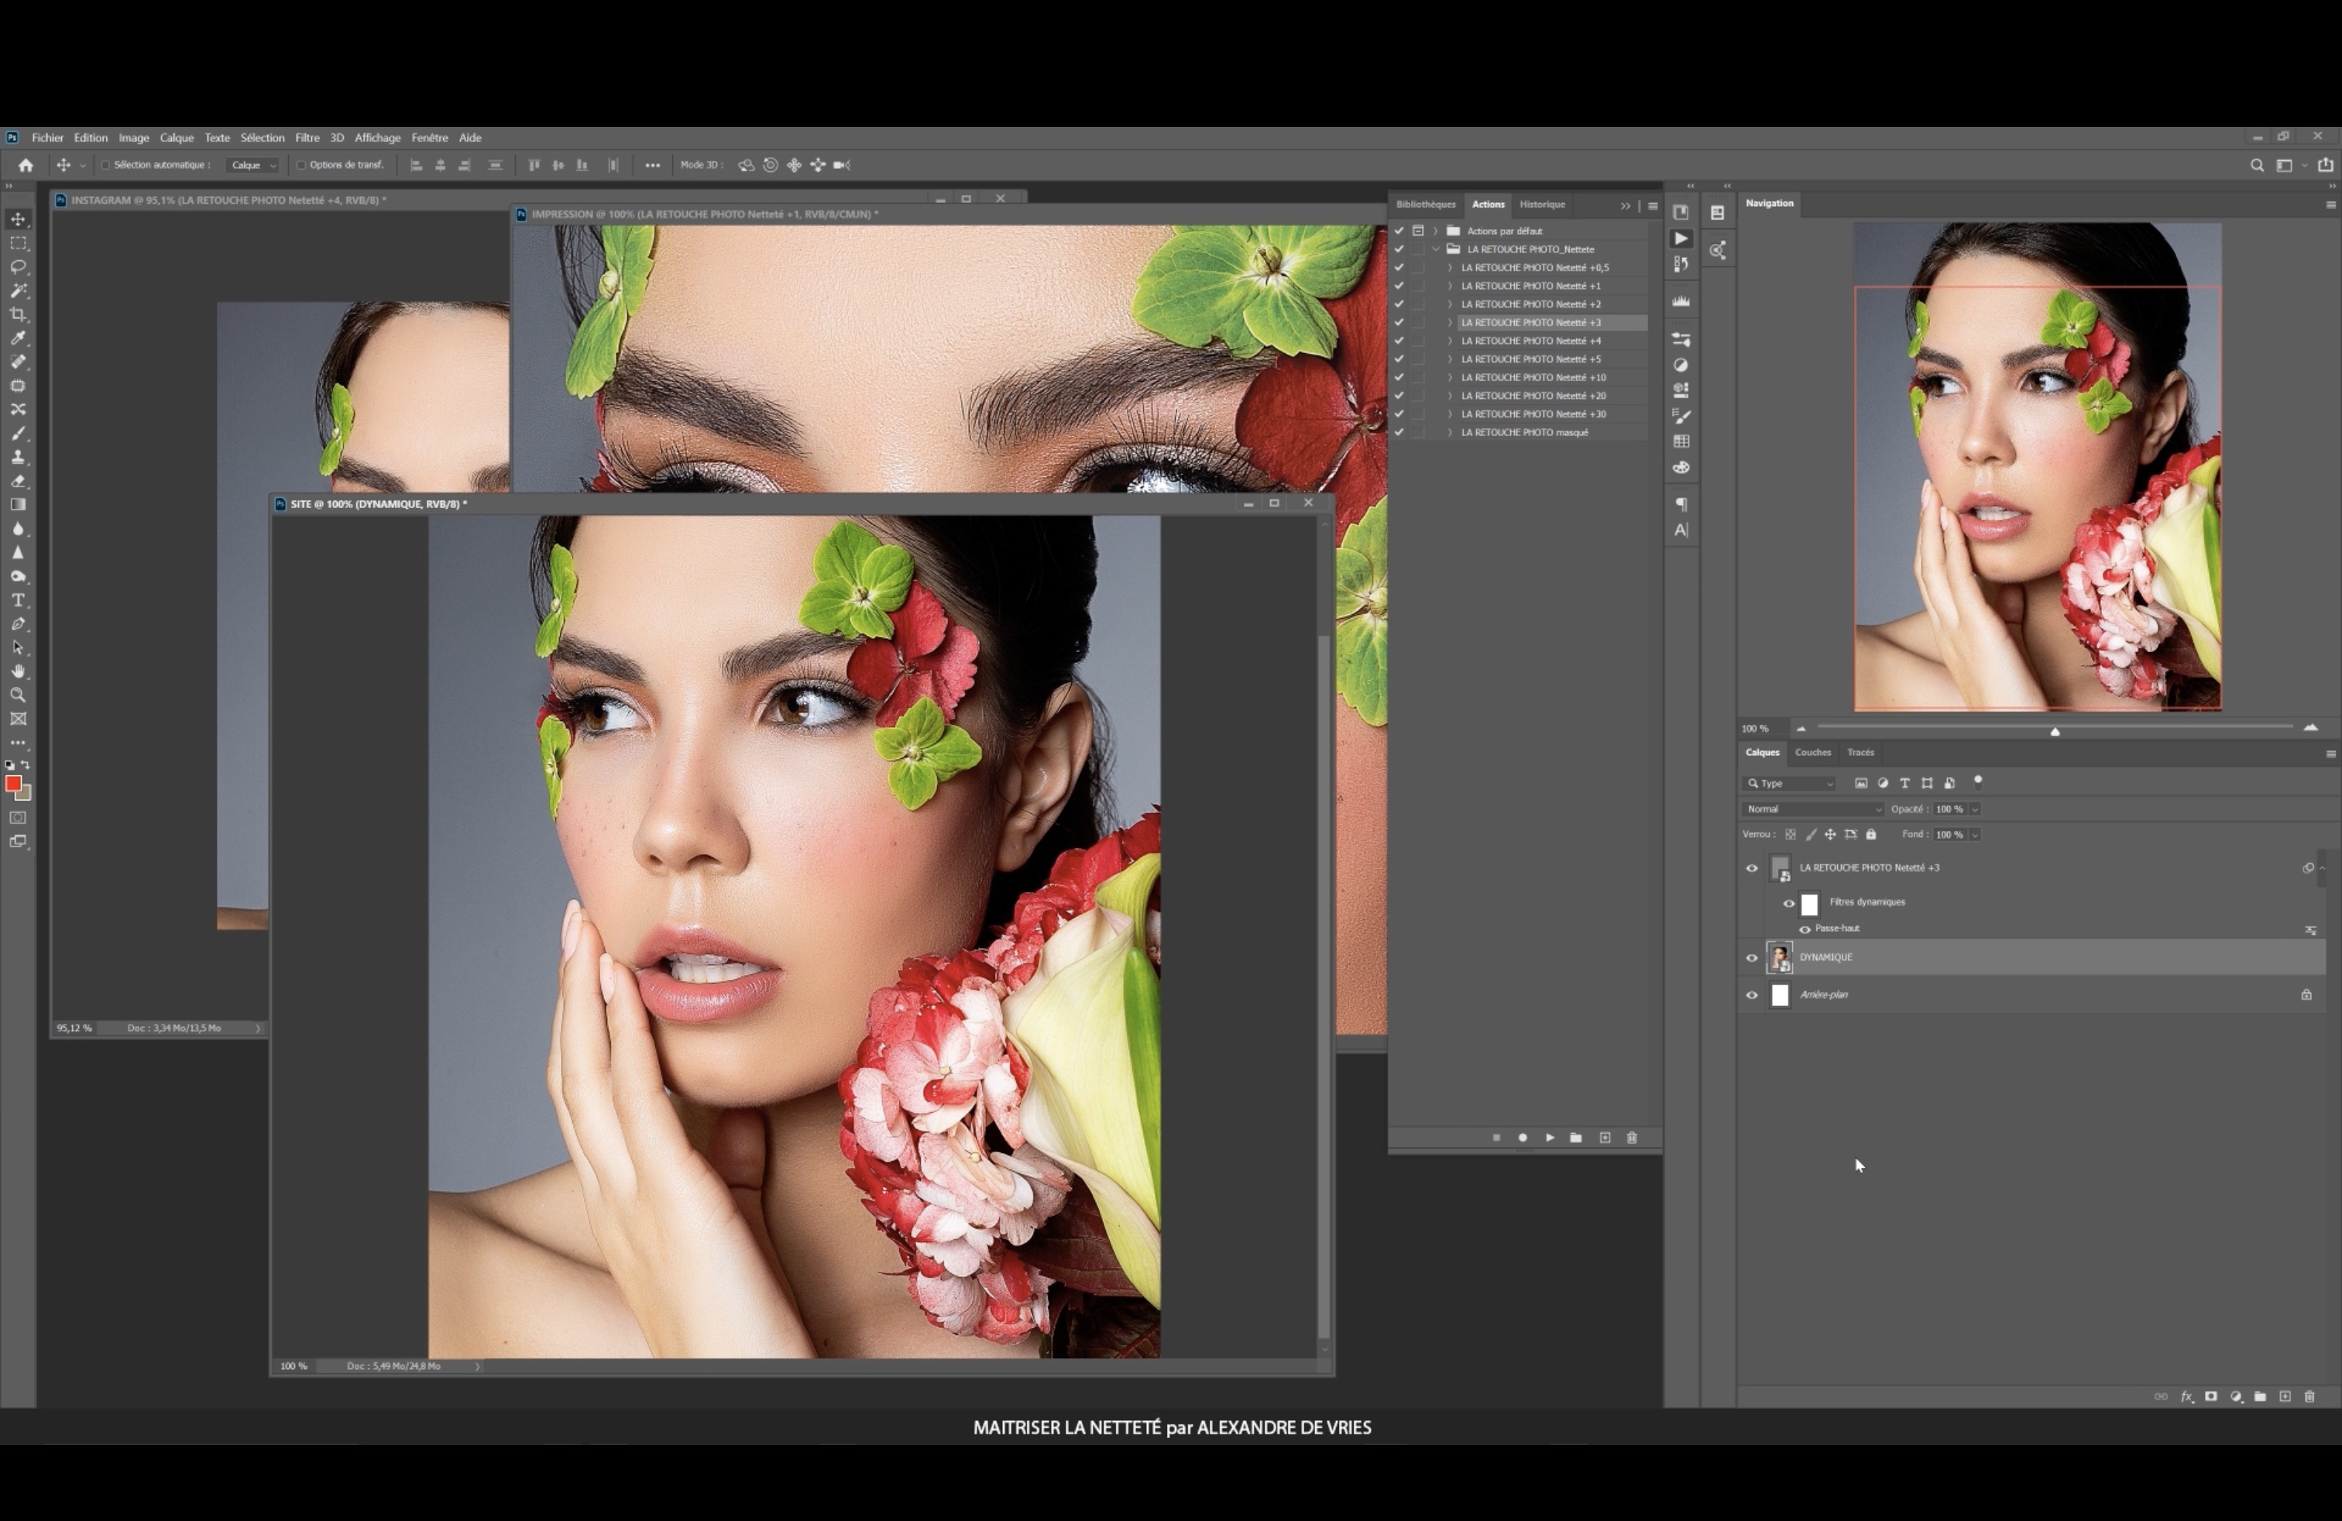
Task: Click the add layer style fx icon
Action: [2186, 1396]
